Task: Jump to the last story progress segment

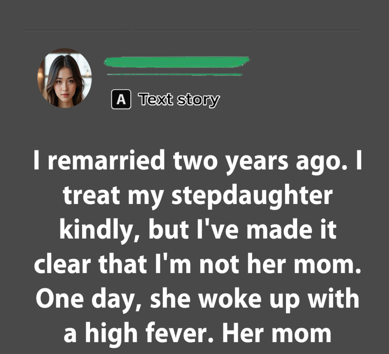Action: [x=308, y=30]
